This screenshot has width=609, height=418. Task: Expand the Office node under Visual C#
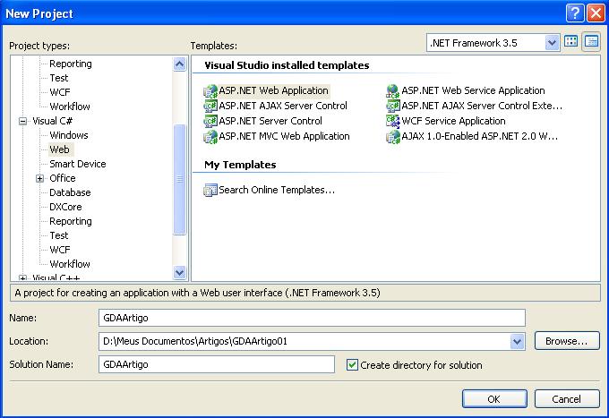point(40,178)
